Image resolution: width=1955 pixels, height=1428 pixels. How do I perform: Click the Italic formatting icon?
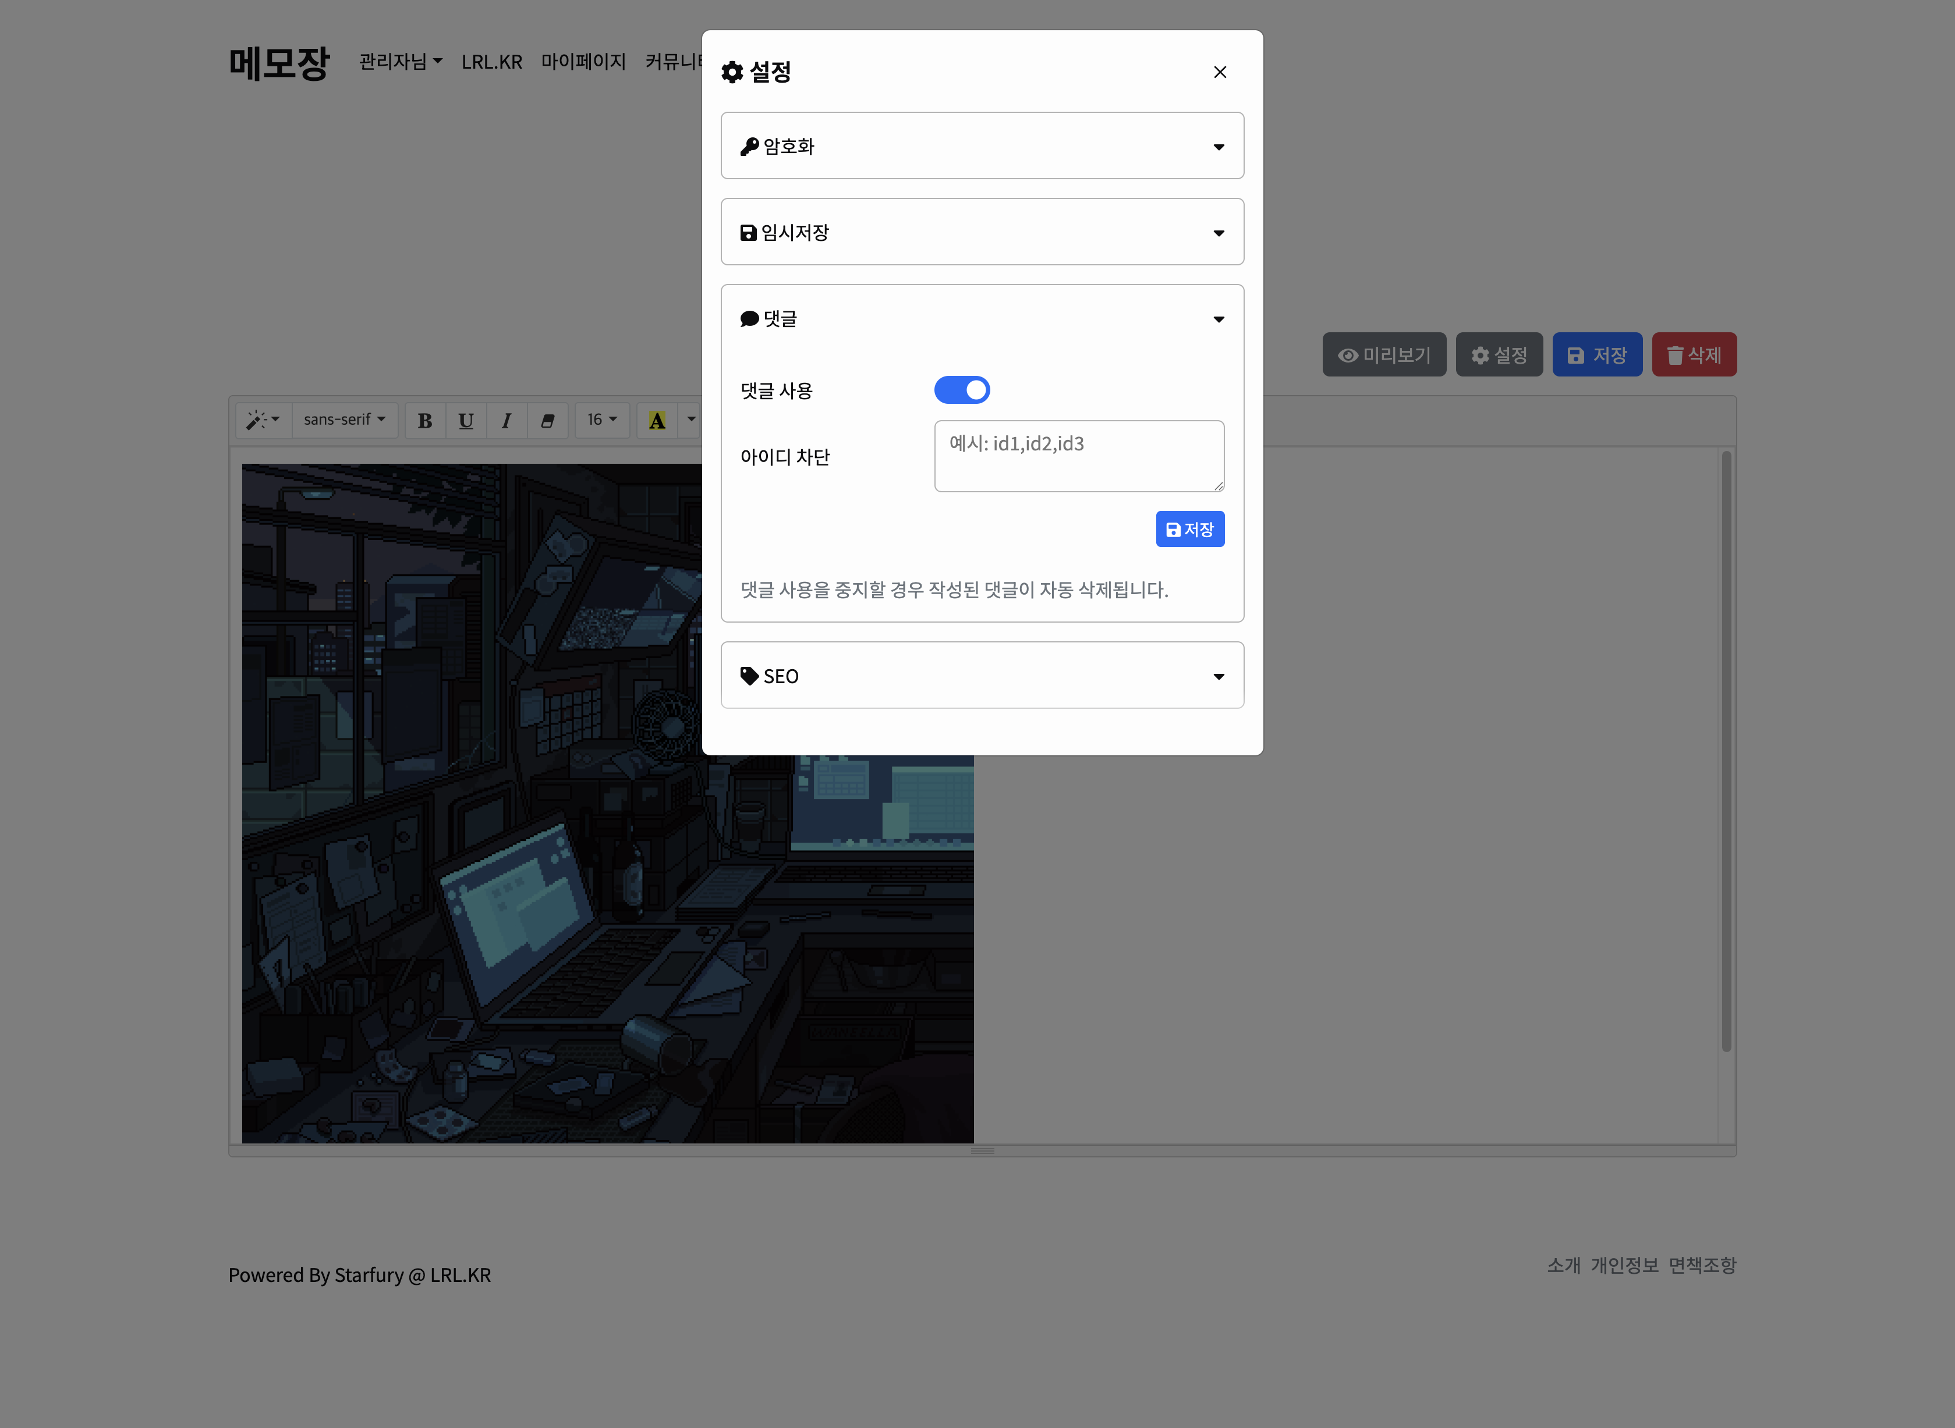point(507,421)
